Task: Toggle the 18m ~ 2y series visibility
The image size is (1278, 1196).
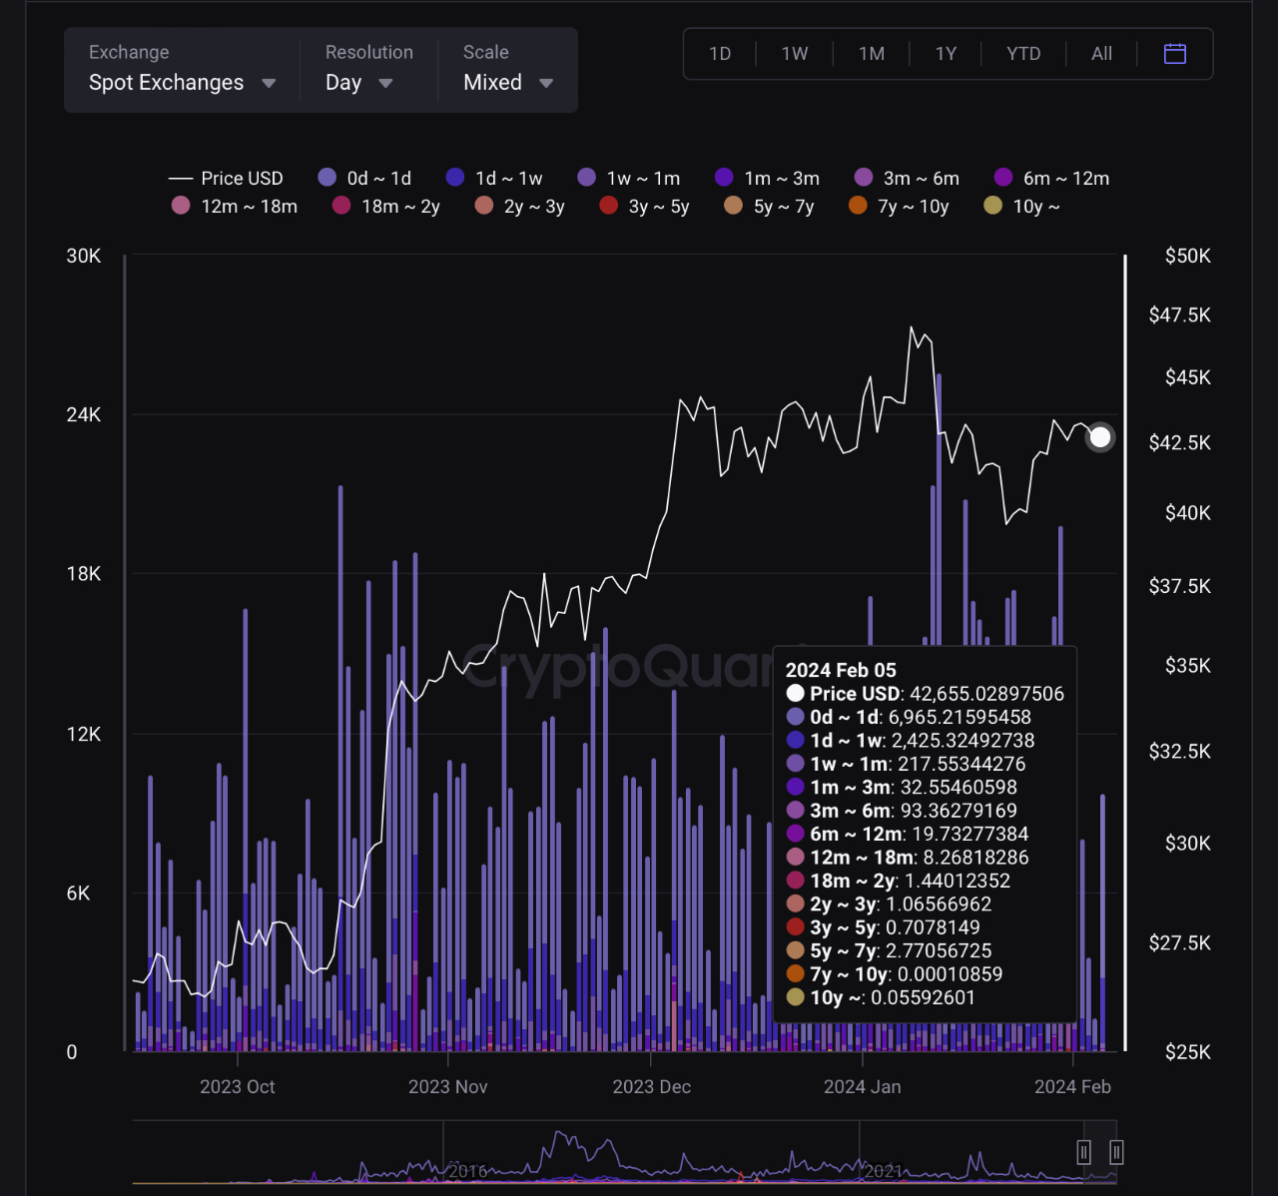Action: (x=341, y=206)
